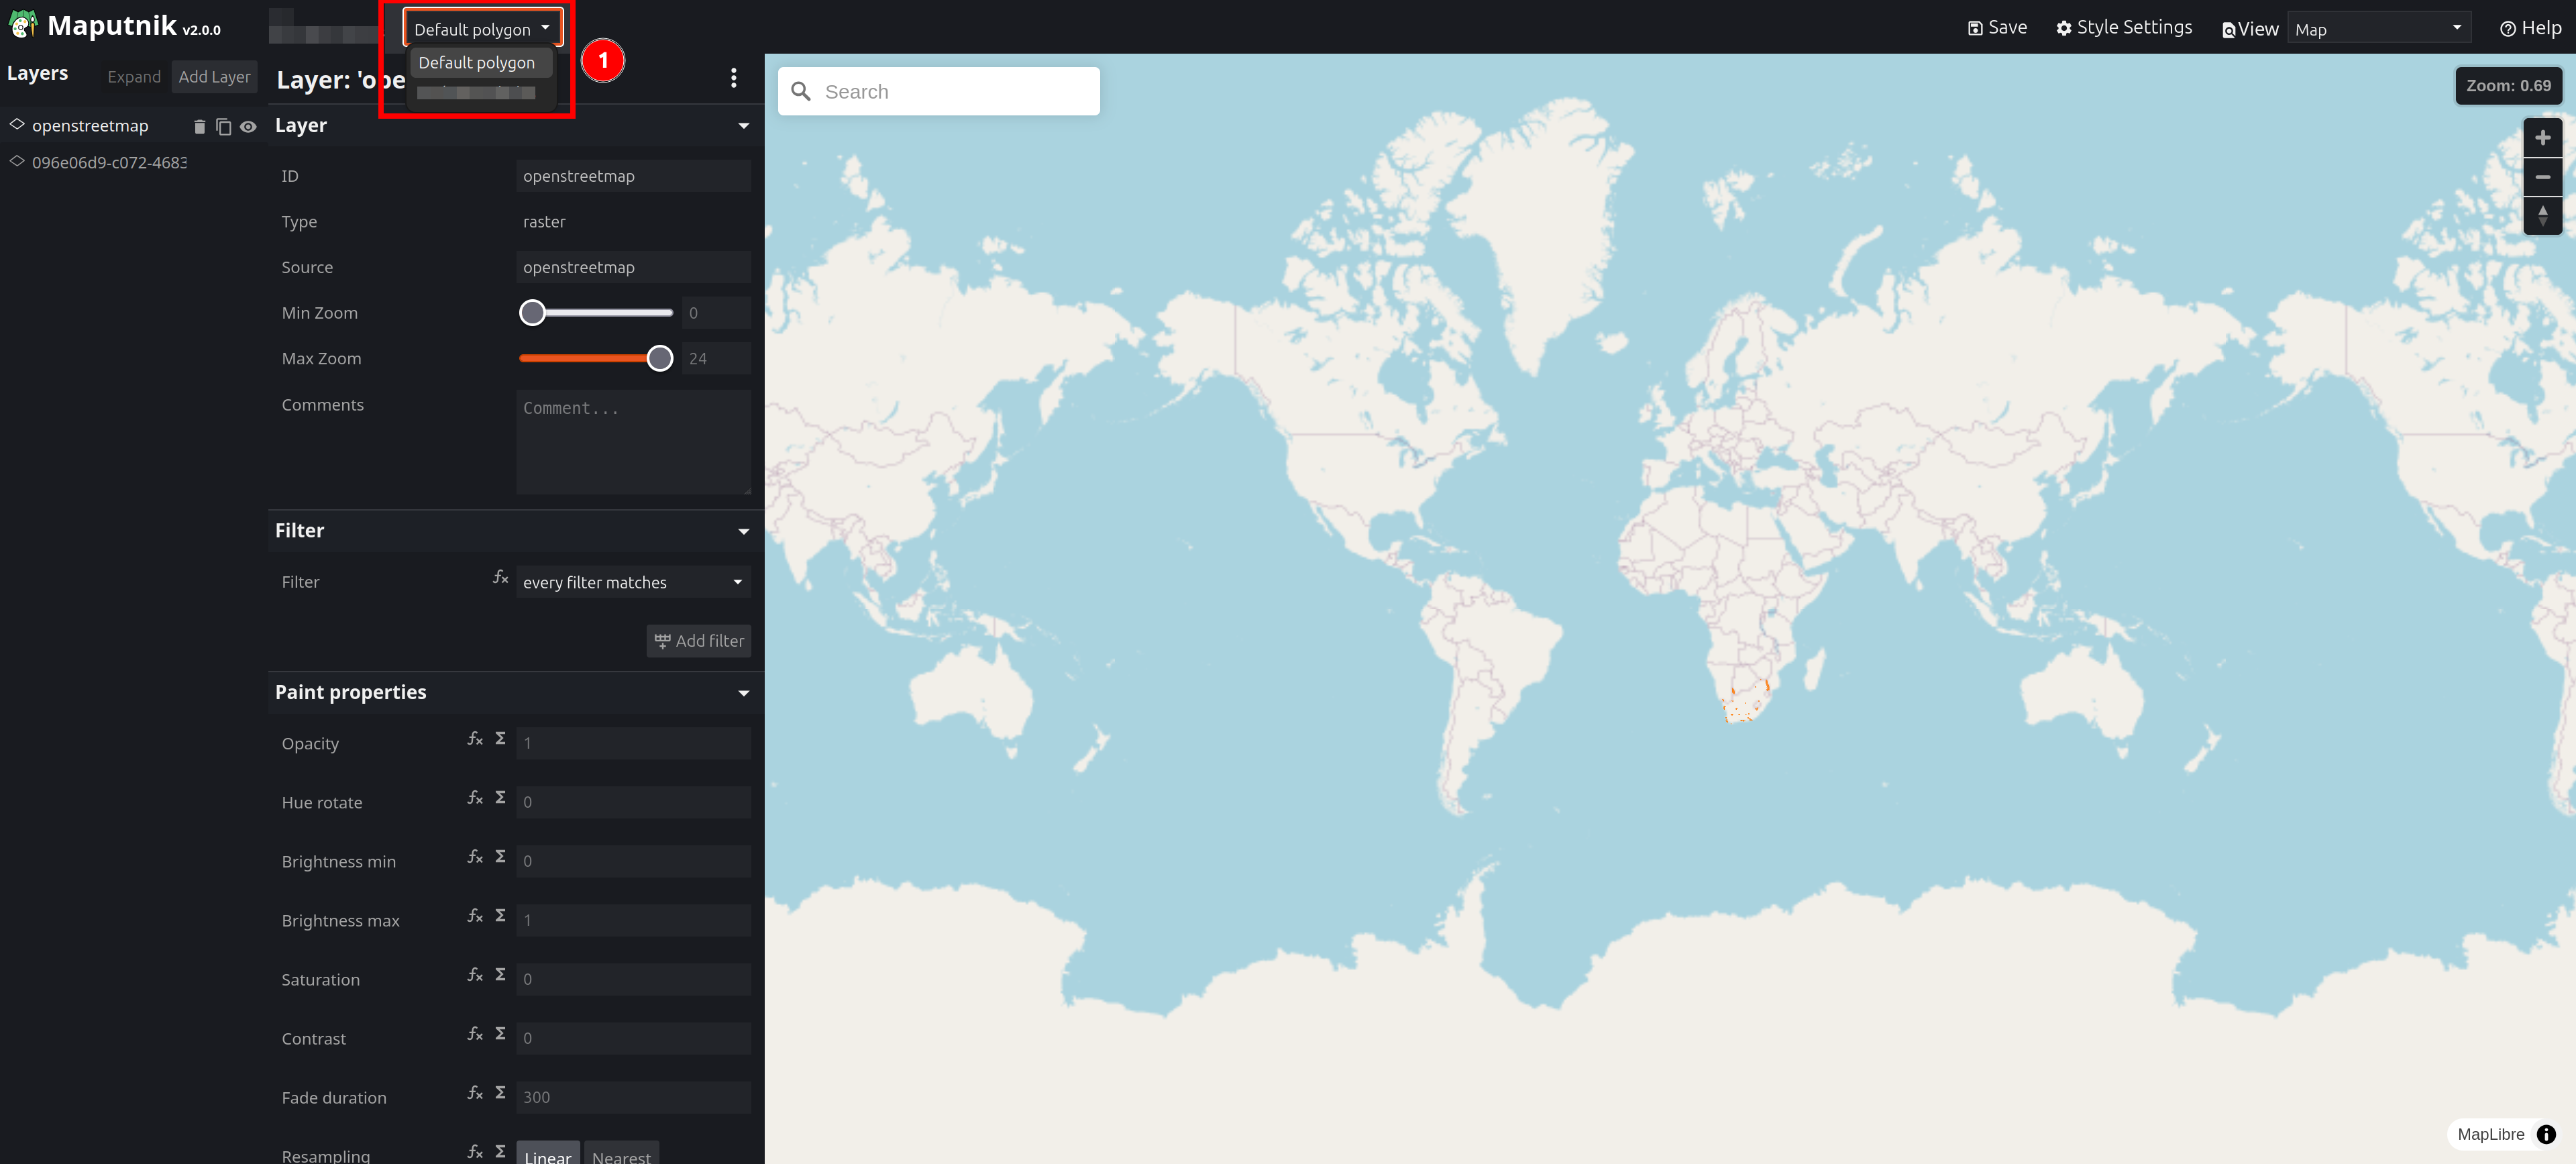
Task: Select the openstreetmap layer in the list
Action: [x=90, y=126]
